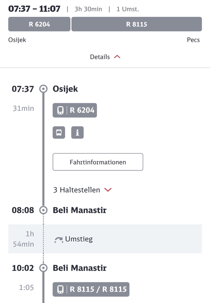Screen dimensions: 210x303
Task: Click the 08:08 Beli Manastir station name
Action: pos(80,210)
